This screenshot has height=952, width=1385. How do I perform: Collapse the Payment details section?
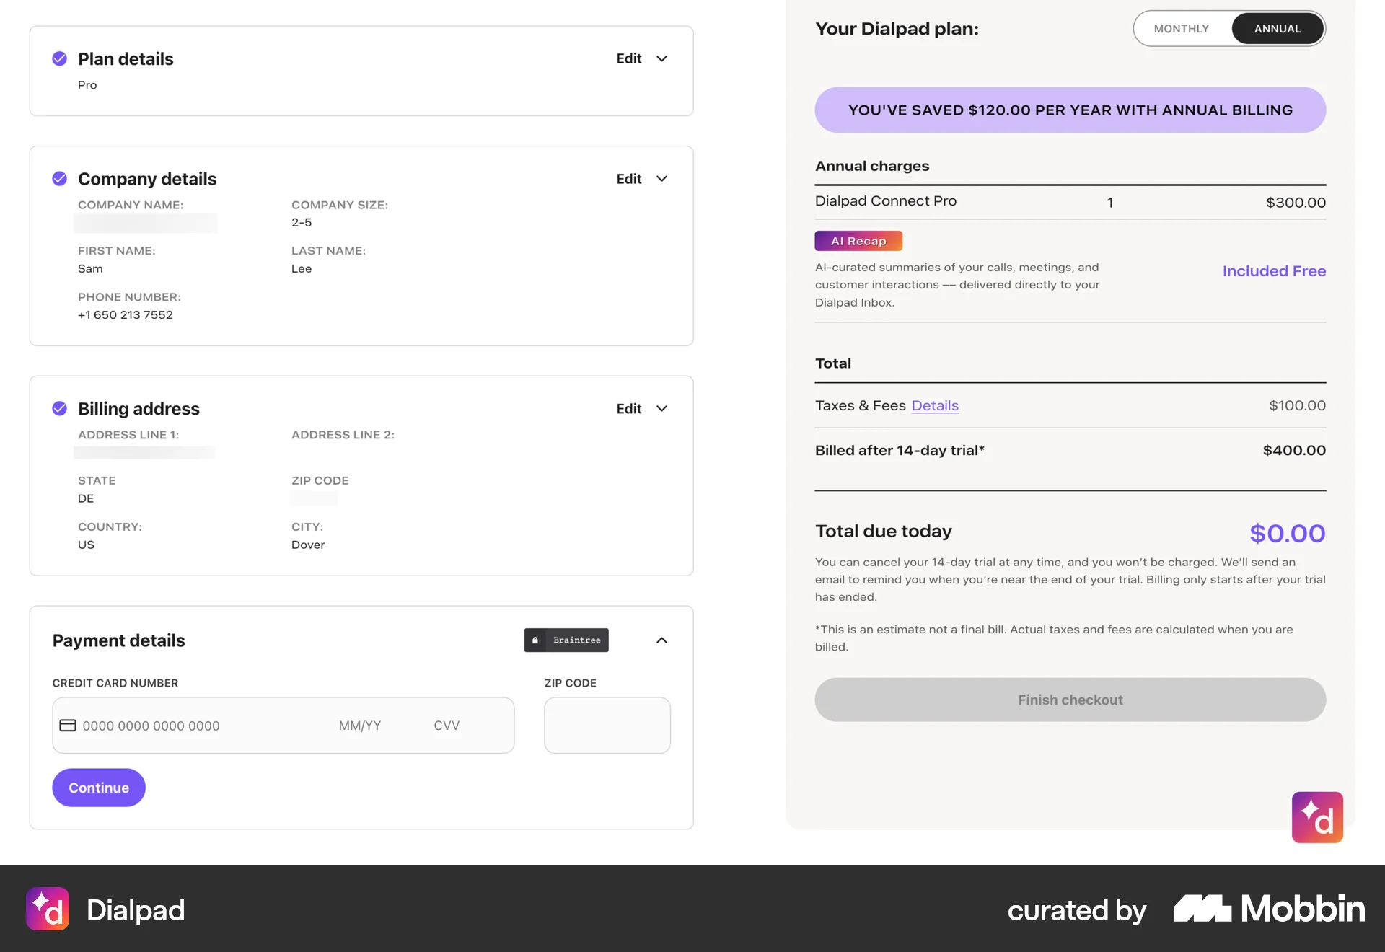coord(661,640)
